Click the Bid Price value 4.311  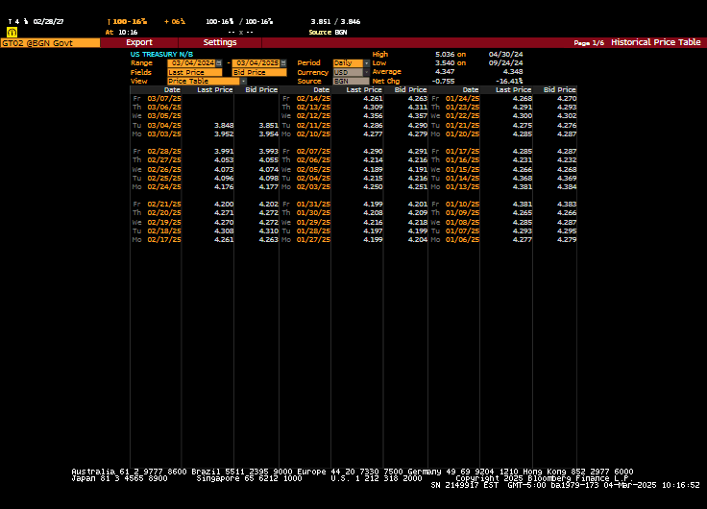click(x=418, y=108)
